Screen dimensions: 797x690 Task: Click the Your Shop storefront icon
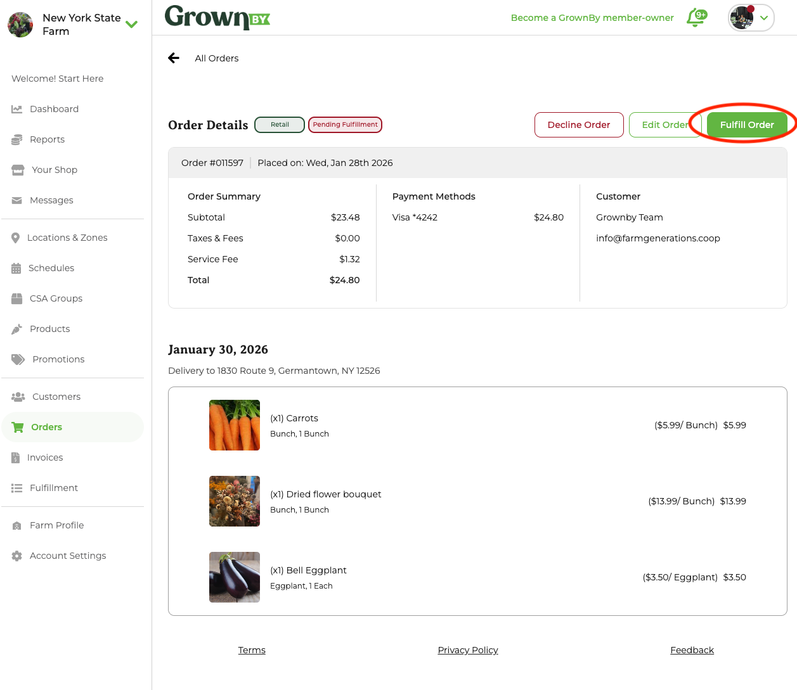click(x=18, y=170)
